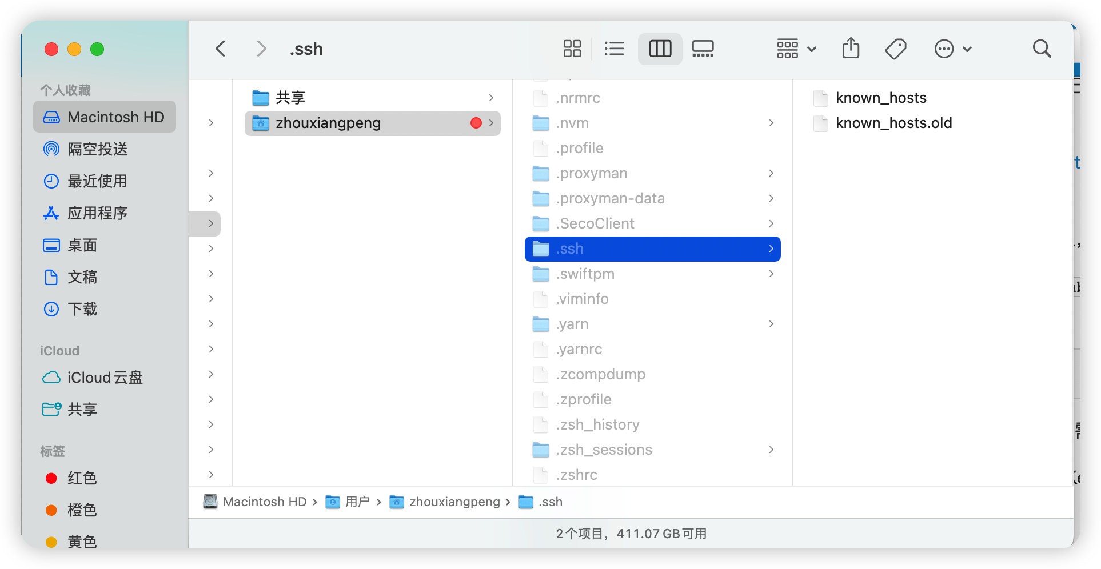This screenshot has height=569, width=1101.
Task: Select the .zshrc file
Action: [653, 475]
